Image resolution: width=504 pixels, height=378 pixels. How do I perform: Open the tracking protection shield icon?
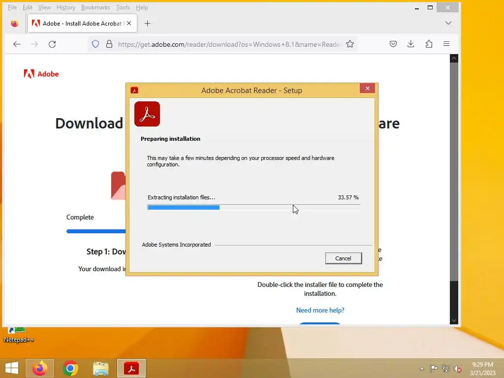coord(95,44)
